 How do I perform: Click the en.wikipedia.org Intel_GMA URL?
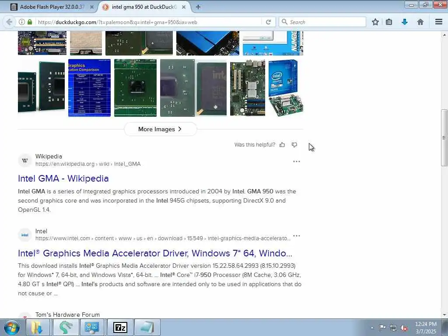(x=88, y=164)
